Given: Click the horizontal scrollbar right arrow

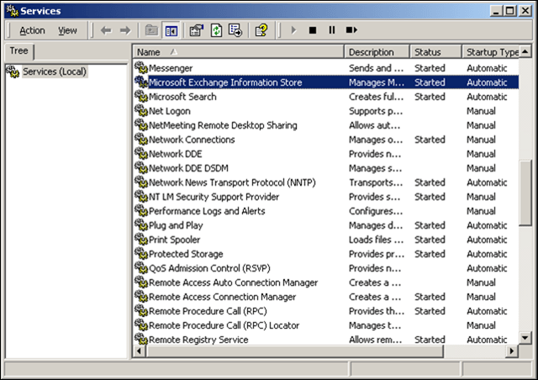Looking at the screenshot, I should tap(512, 351).
